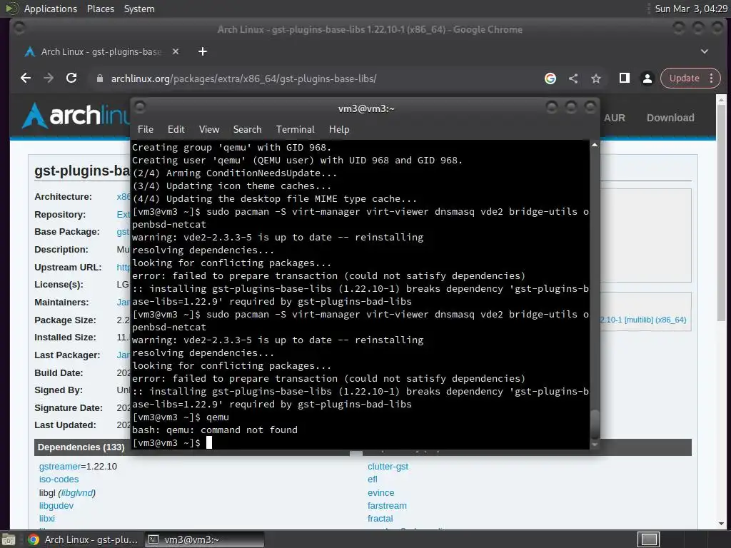Open the terminal Help menu
Image resolution: width=731 pixels, height=548 pixels.
339,130
